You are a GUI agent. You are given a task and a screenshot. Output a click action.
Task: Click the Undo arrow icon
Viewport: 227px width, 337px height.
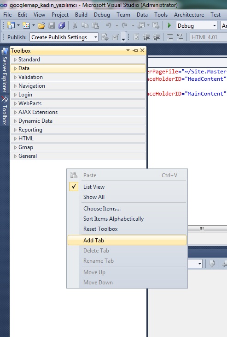point(109,26)
